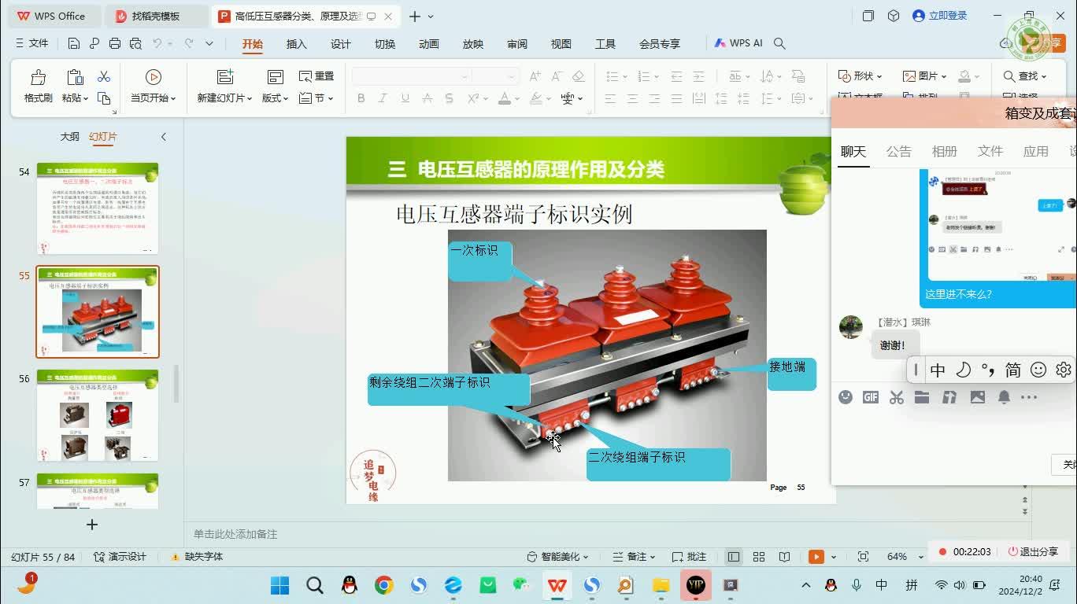Switch to the 大纲 outline view tab

point(68,136)
